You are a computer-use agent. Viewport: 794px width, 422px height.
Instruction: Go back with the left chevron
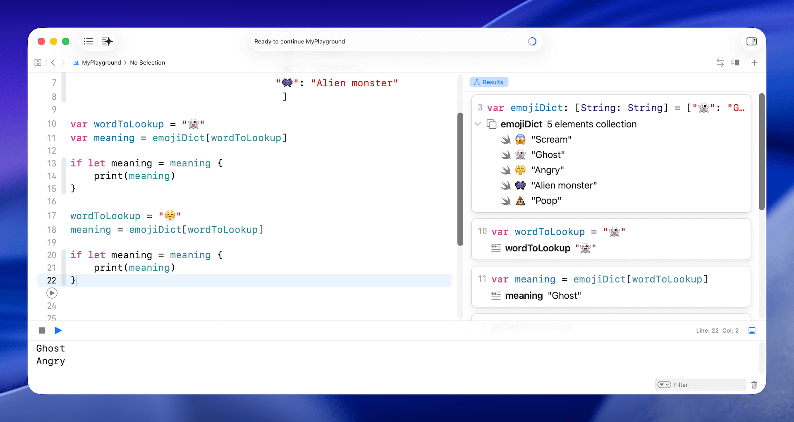pos(53,62)
